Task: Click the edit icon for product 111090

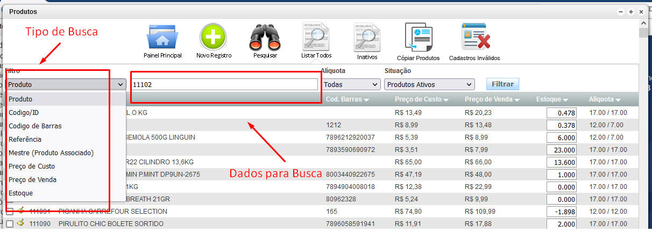Action: pyautogui.click(x=20, y=224)
